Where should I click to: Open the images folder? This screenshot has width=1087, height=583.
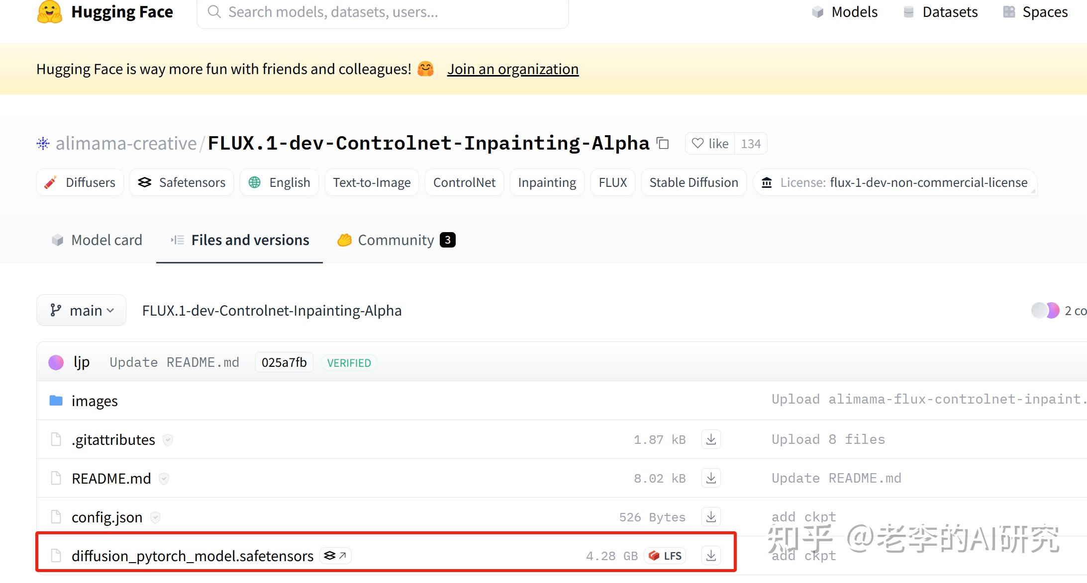click(x=94, y=401)
